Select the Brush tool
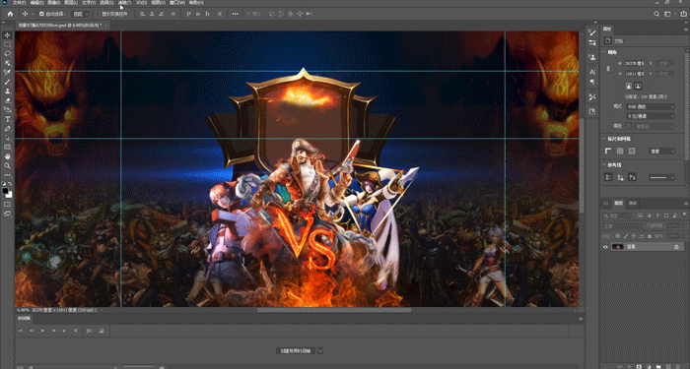 click(x=8, y=82)
